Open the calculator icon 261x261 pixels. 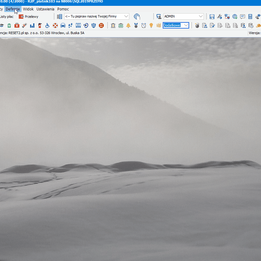250,17
